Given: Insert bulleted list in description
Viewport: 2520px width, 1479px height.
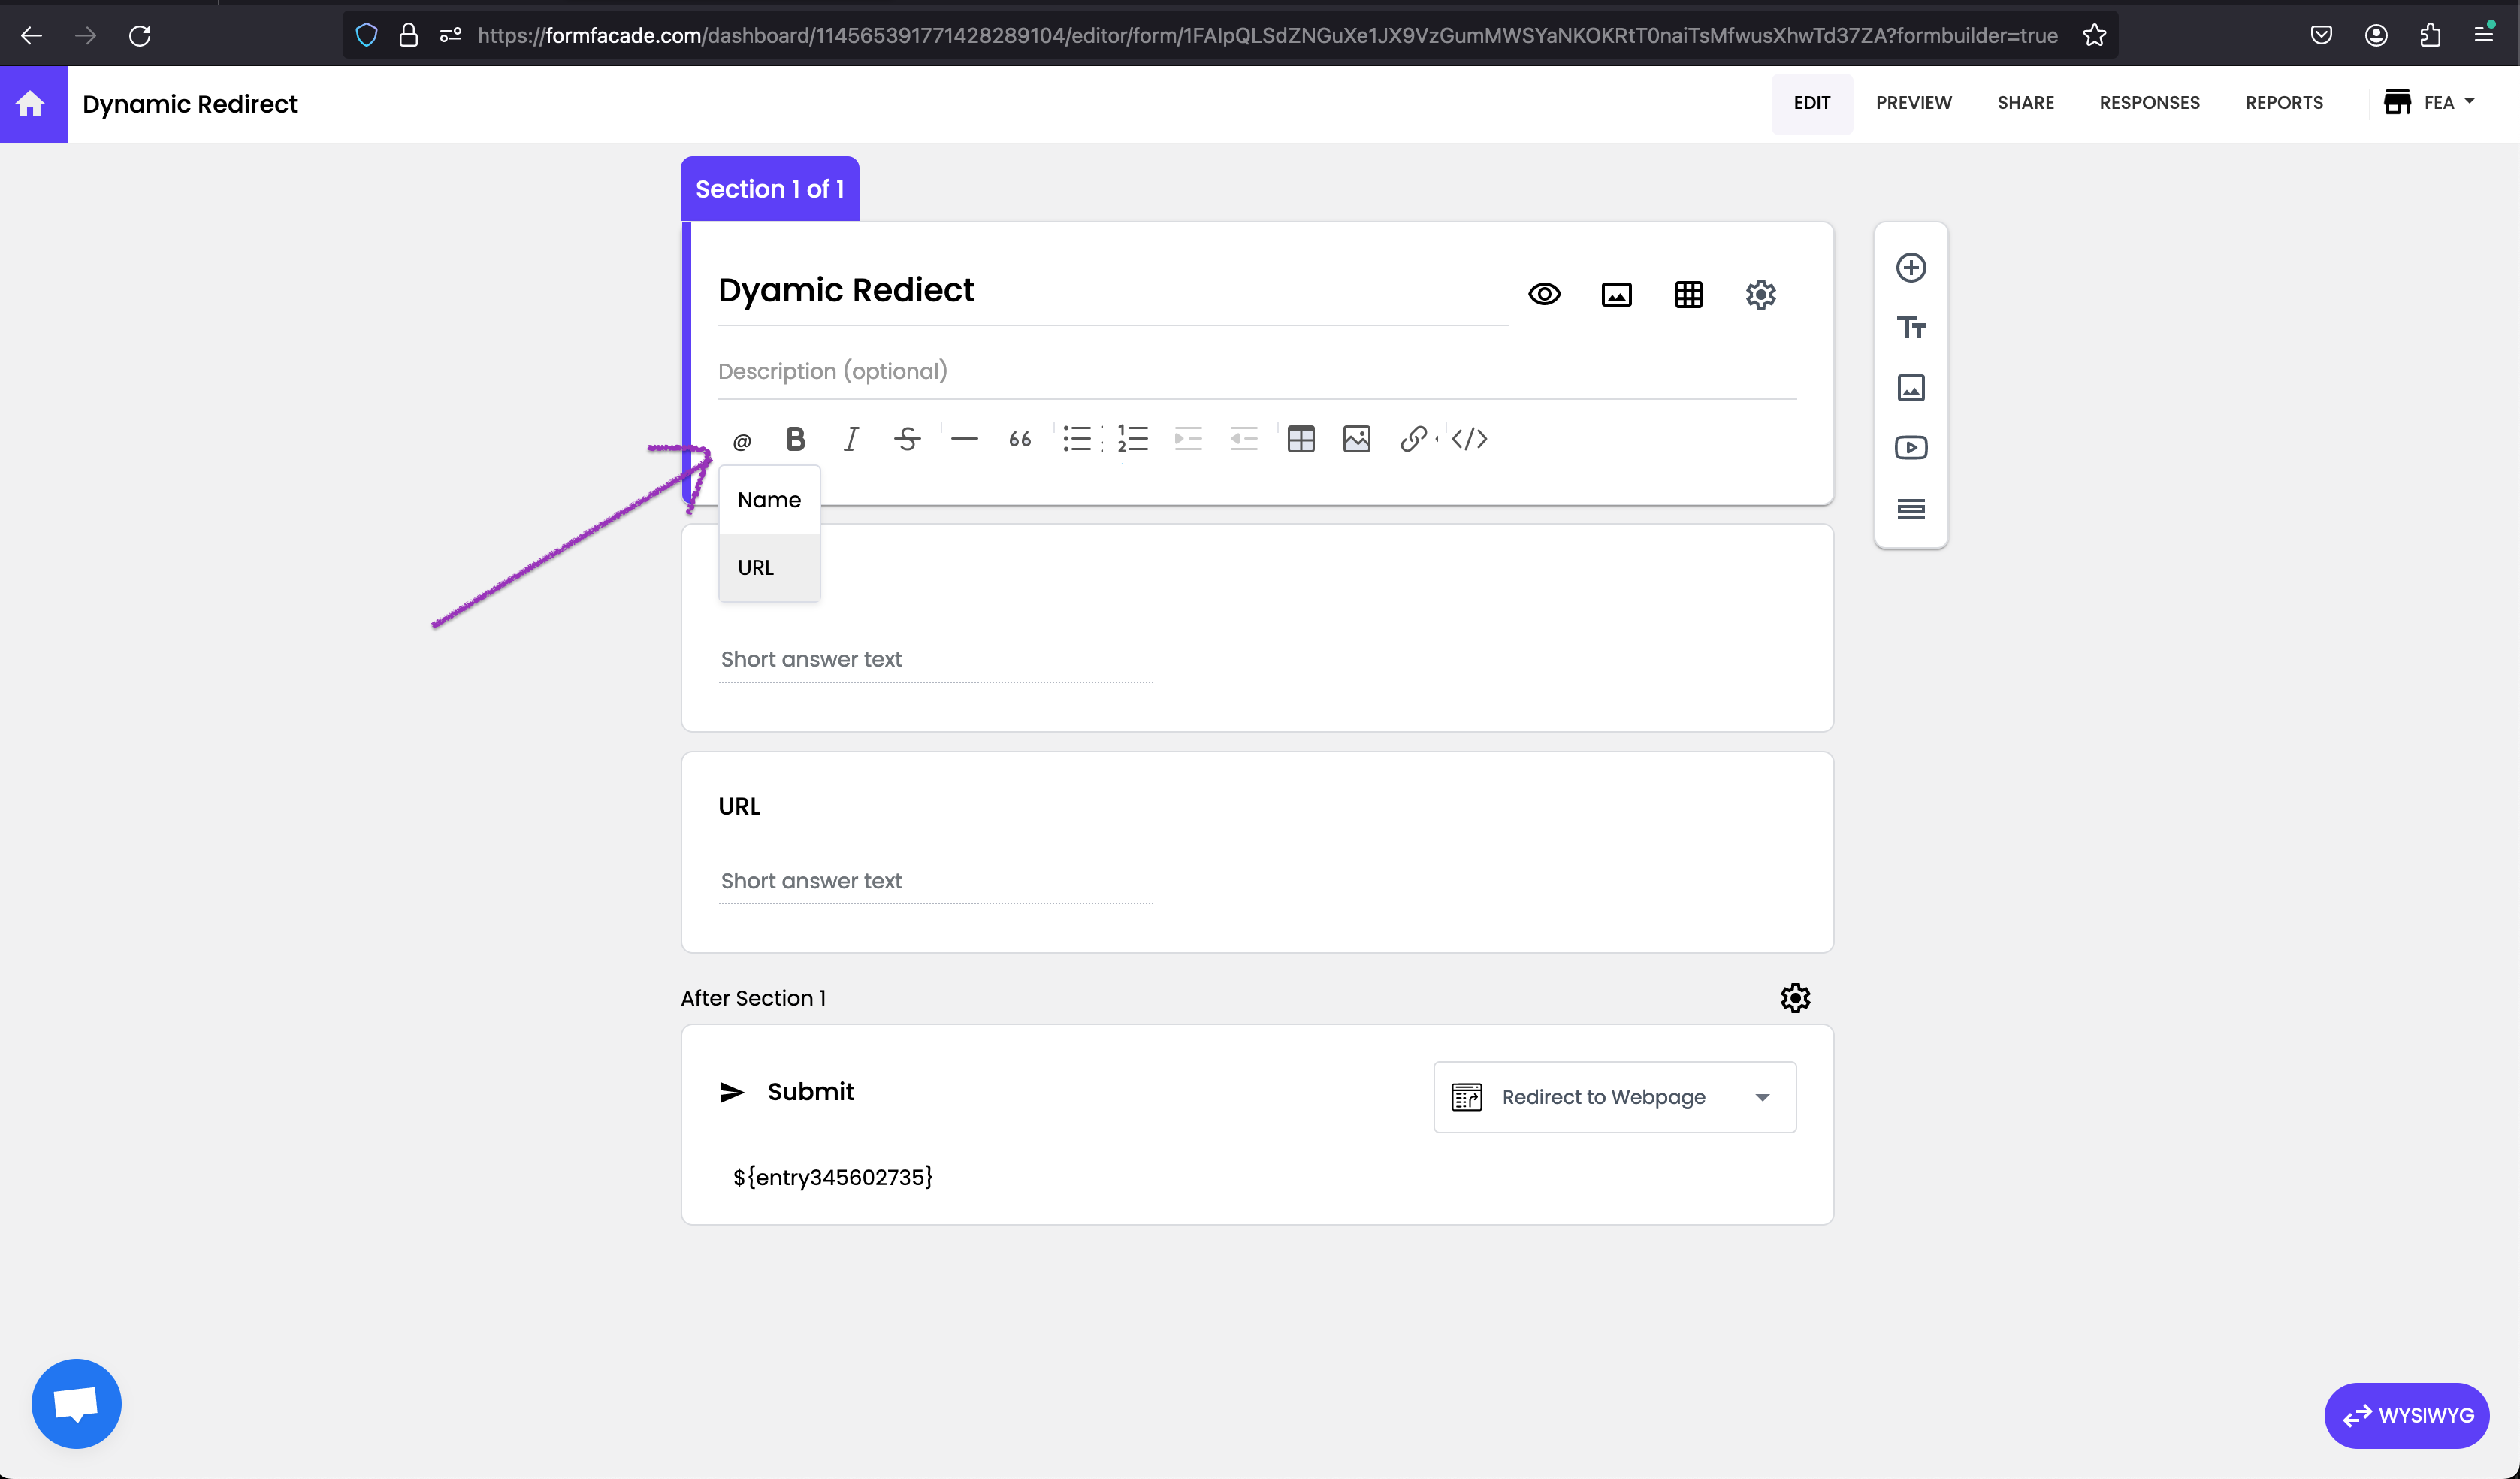Looking at the screenshot, I should pyautogui.click(x=1076, y=439).
